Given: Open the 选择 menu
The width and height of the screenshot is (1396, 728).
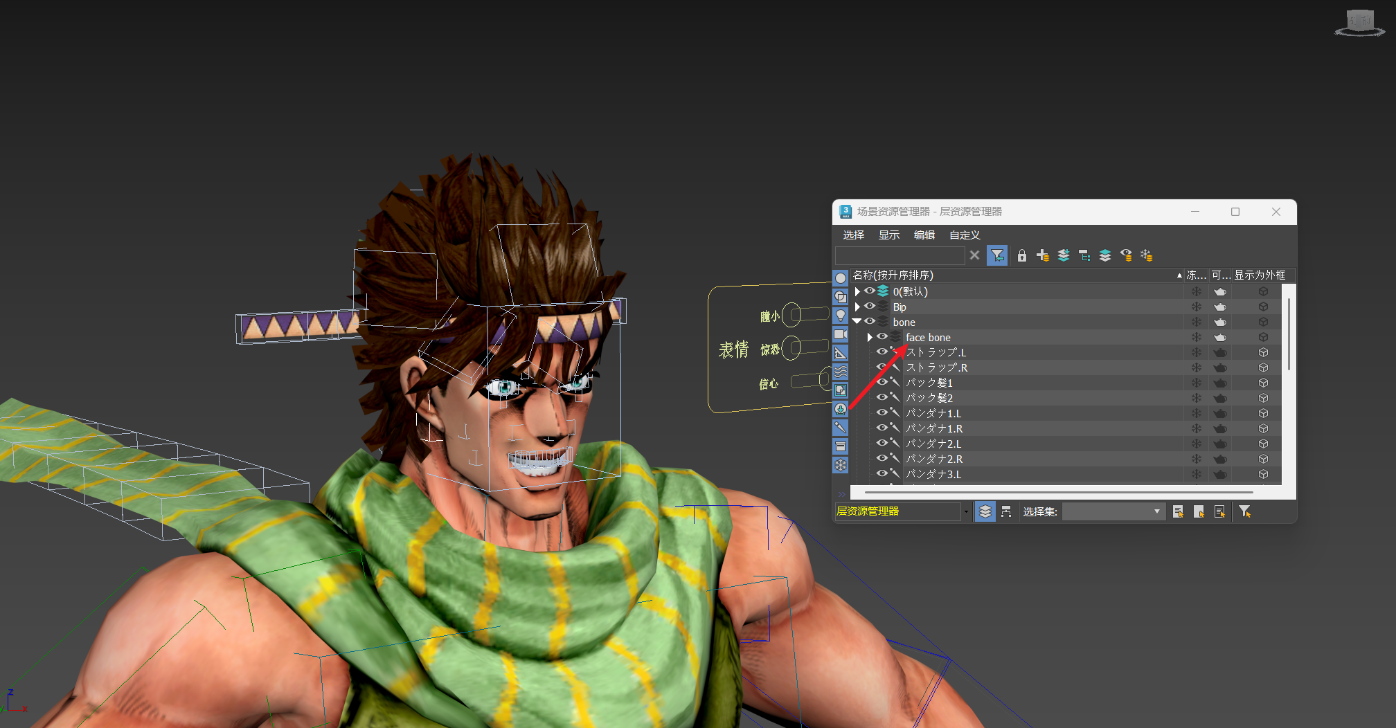Looking at the screenshot, I should [853, 235].
